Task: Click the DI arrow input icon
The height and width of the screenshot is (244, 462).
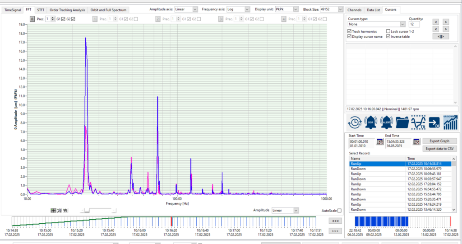Action: [x=434, y=122]
